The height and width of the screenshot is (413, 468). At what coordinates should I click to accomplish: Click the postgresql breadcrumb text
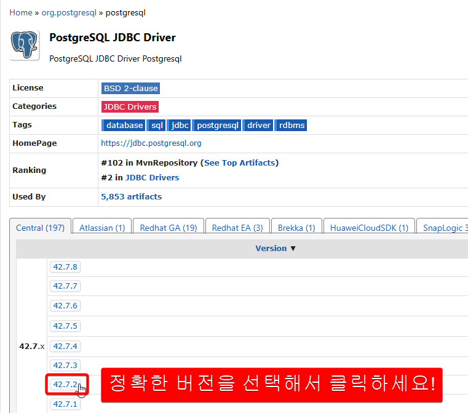(125, 12)
